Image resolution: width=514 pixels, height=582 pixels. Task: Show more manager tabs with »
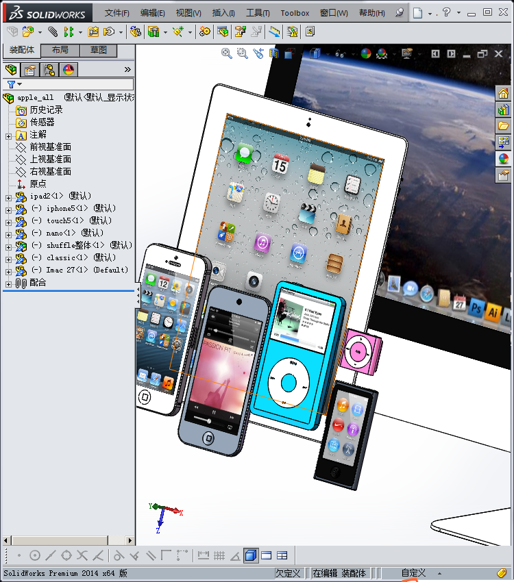[x=127, y=69]
